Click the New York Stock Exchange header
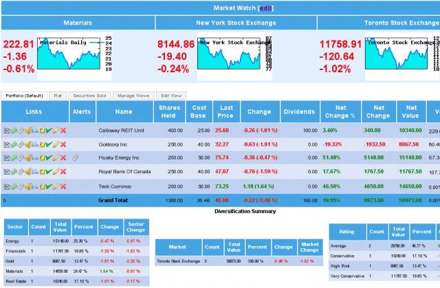Screen dimensions: 440x288 236,23
